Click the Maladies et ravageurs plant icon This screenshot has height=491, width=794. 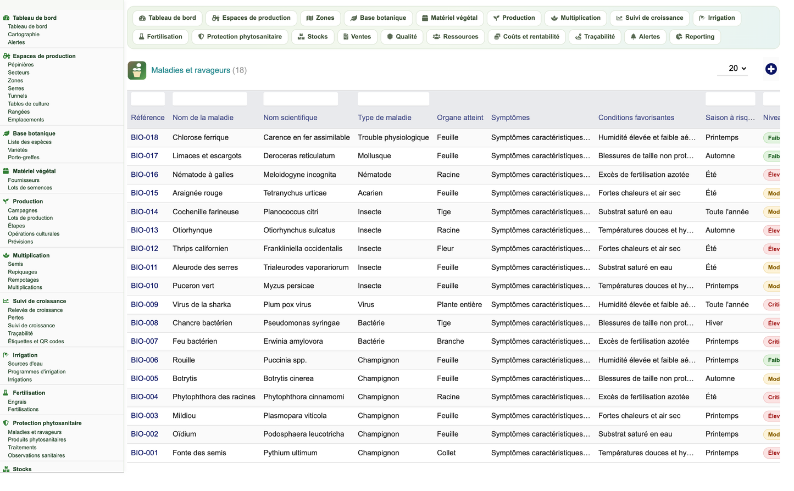(x=137, y=70)
